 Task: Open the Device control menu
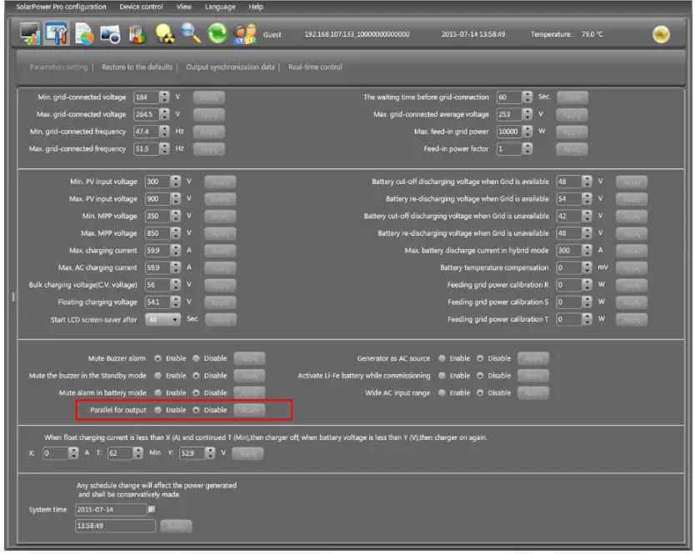click(141, 7)
